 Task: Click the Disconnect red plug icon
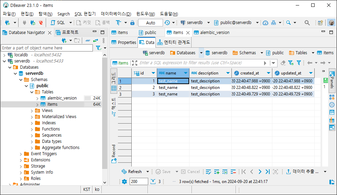[41, 23]
